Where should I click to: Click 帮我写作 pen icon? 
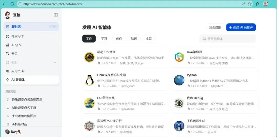click(x=7, y=36)
